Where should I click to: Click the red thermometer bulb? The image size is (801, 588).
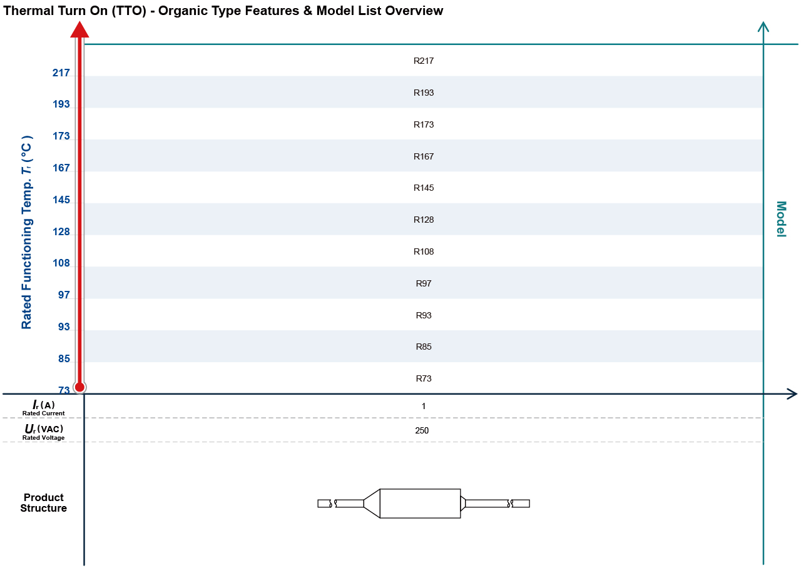pos(79,387)
